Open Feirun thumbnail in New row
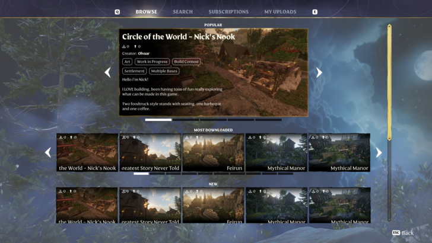 click(x=213, y=205)
